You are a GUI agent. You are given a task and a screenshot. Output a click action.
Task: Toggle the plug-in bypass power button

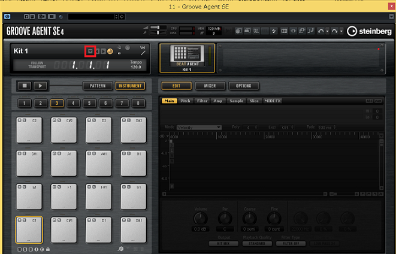(x=7, y=17)
